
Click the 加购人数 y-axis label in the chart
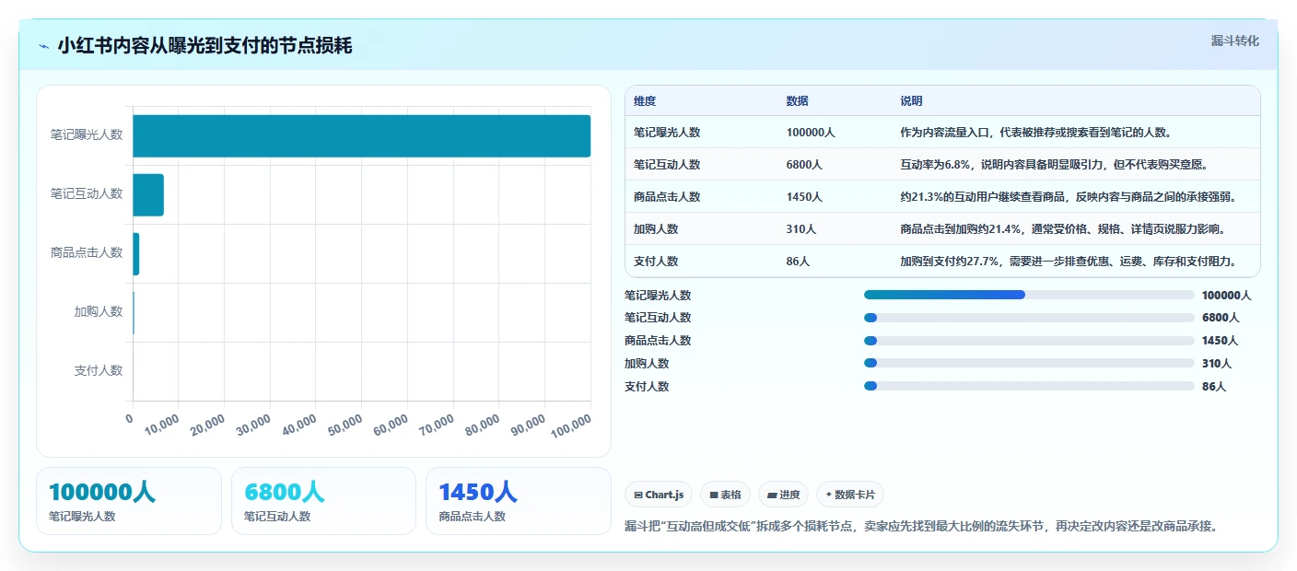coord(99,311)
